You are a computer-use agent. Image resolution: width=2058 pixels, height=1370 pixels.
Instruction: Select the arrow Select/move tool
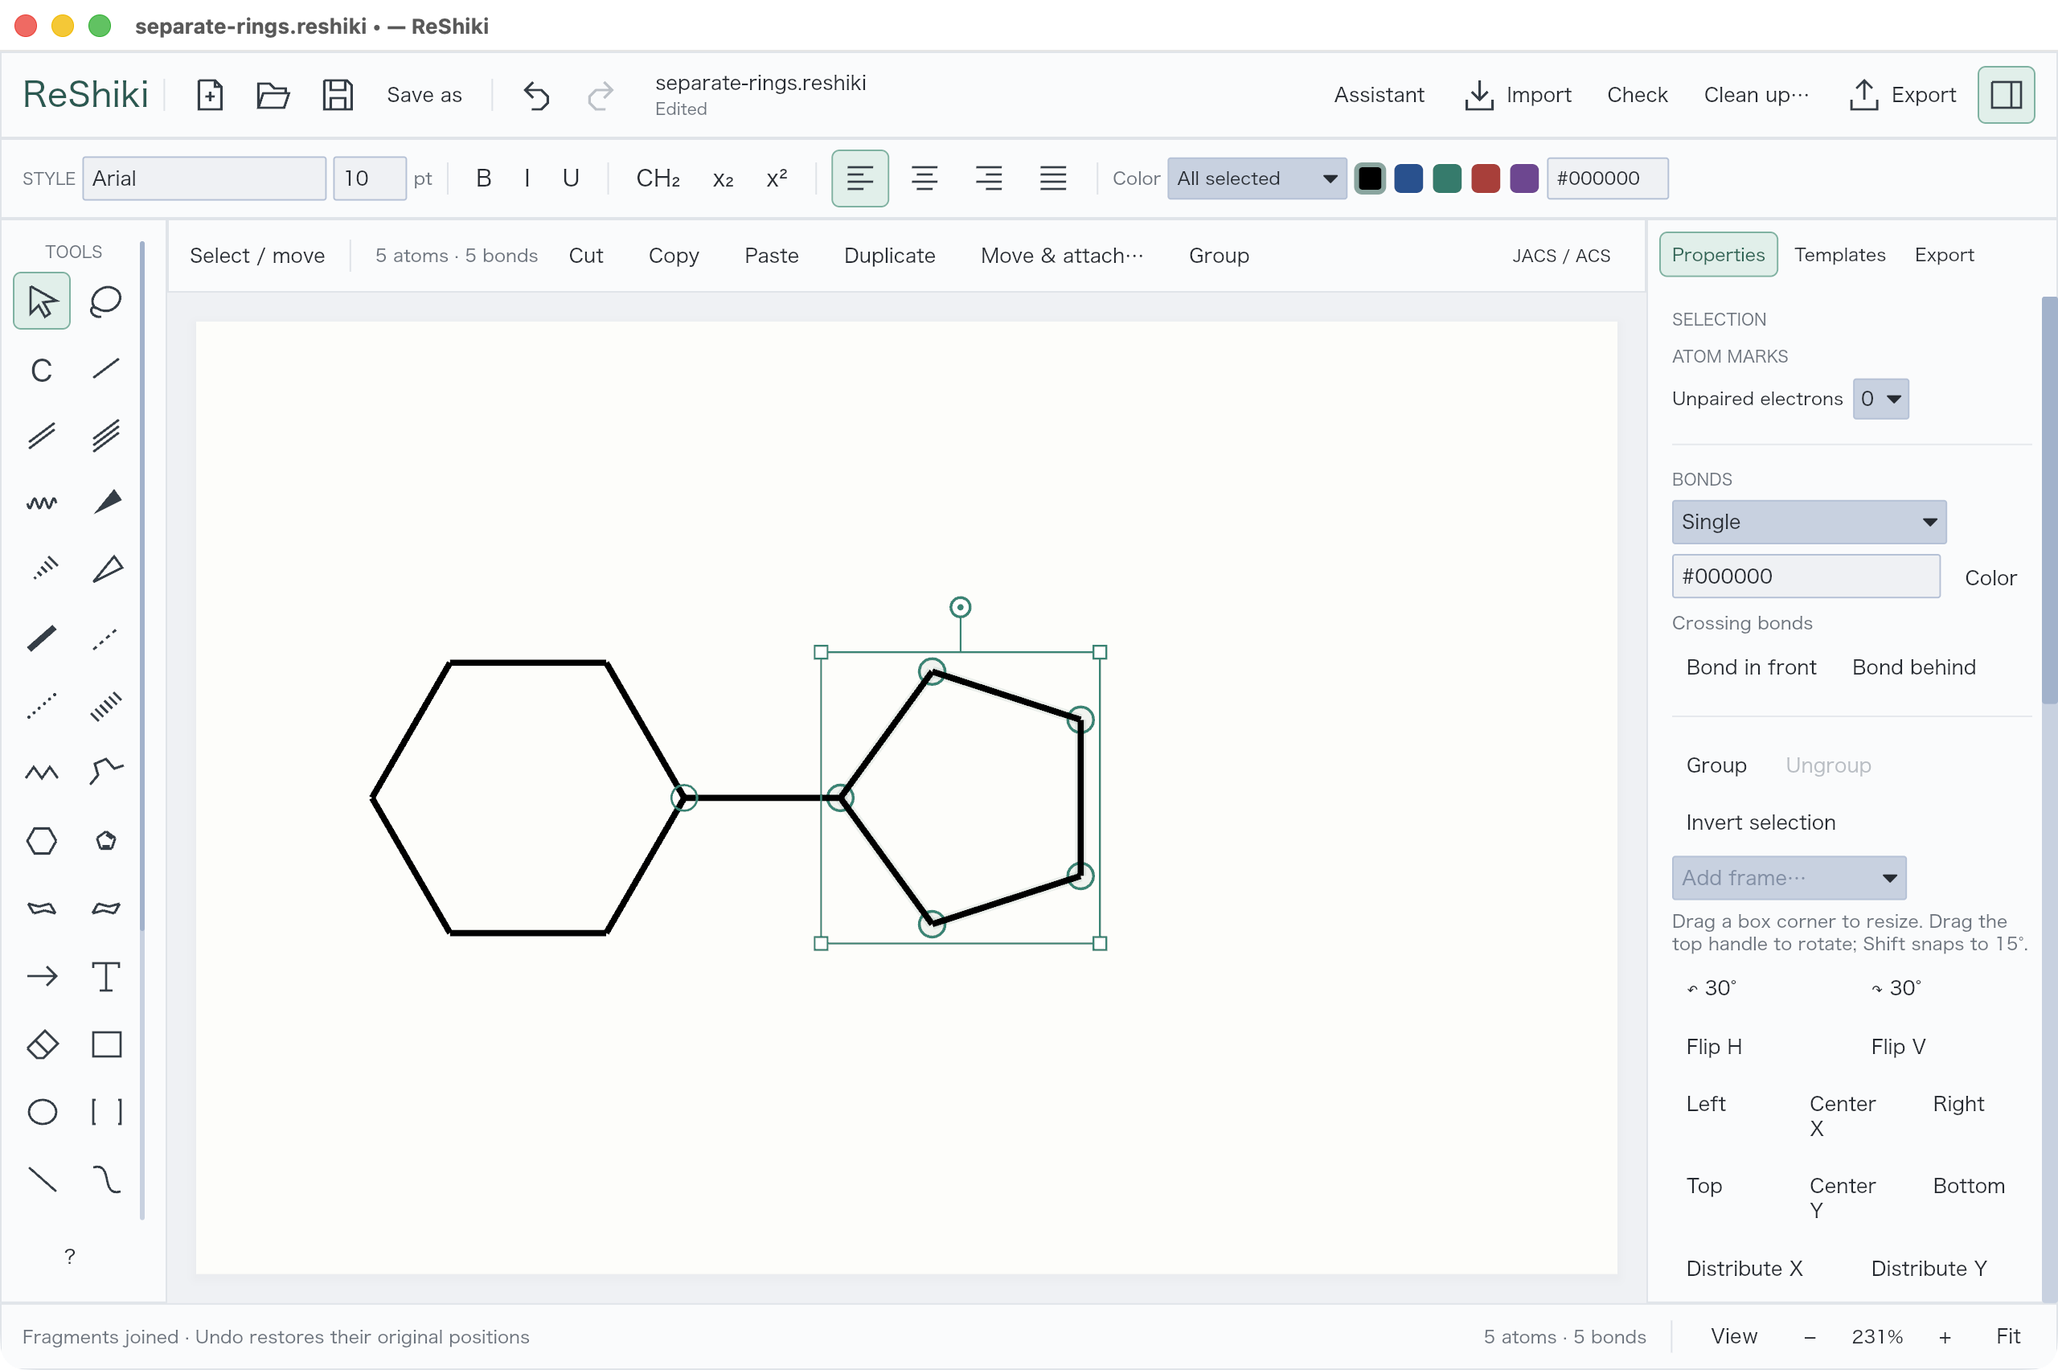click(41, 301)
